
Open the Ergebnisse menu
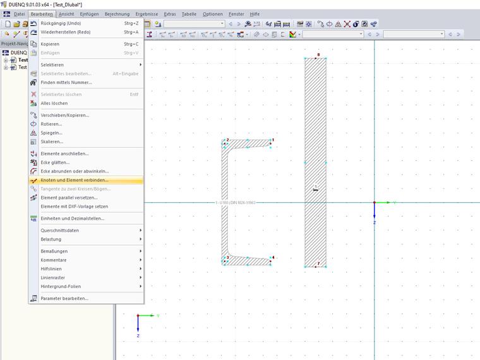147,14
